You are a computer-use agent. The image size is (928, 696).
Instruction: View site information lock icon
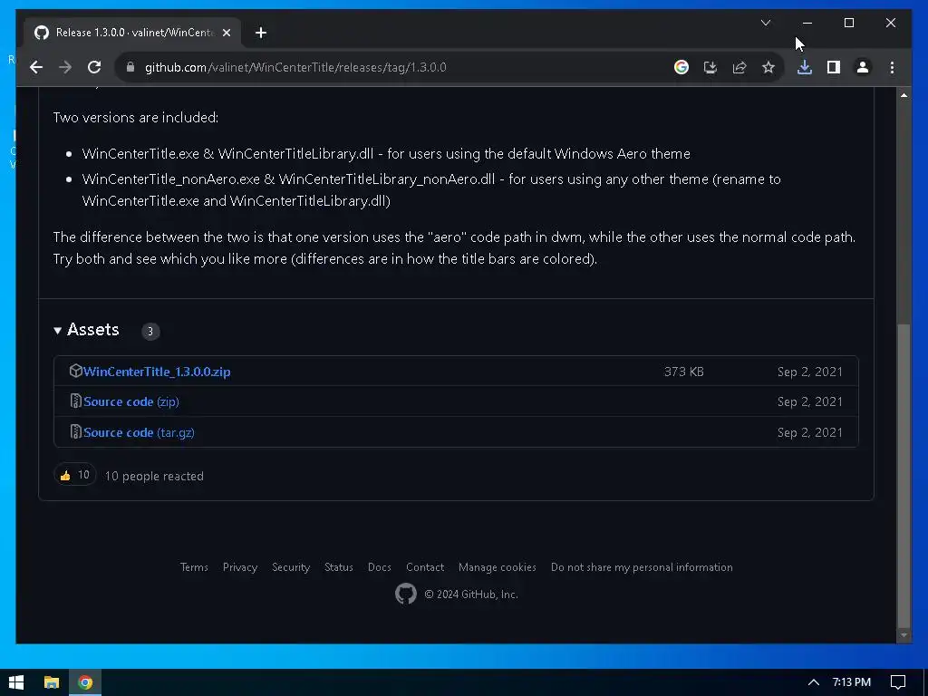130,67
